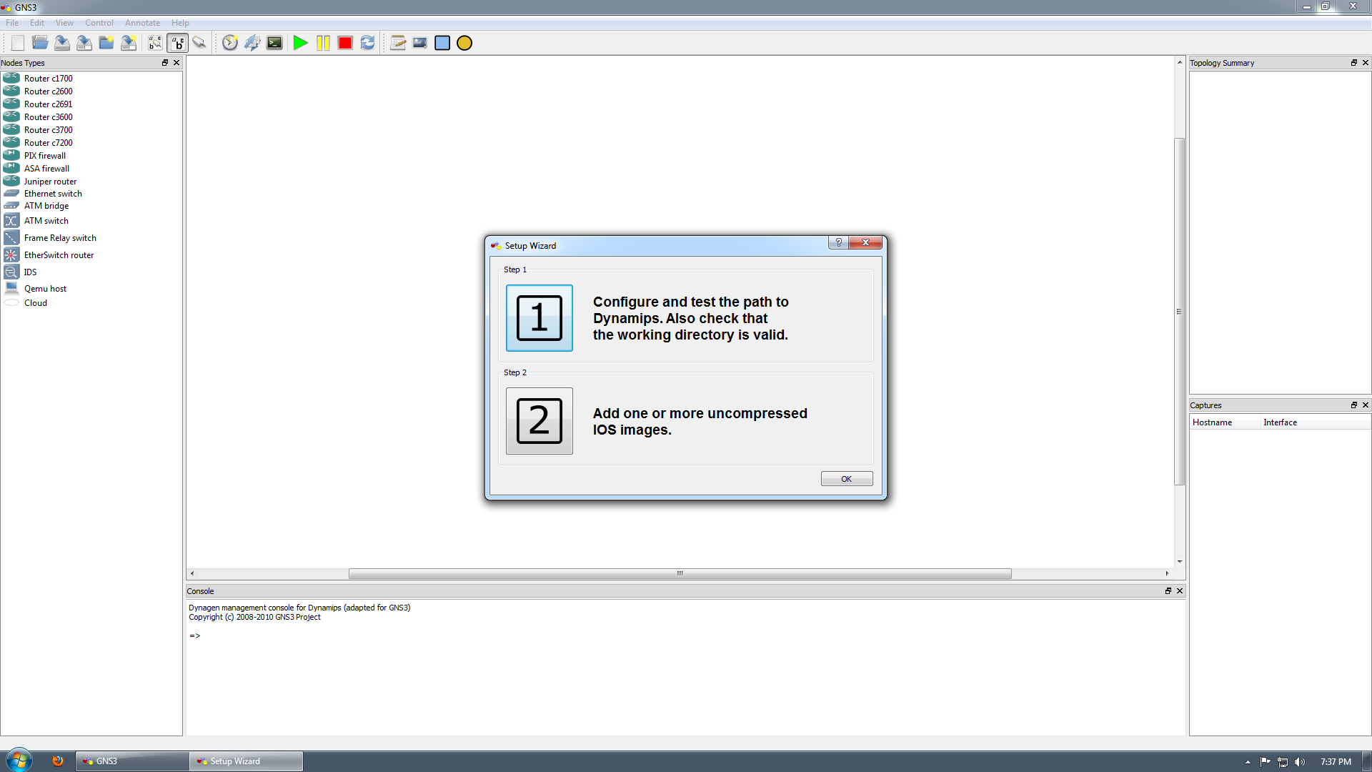This screenshot has width=1372, height=772.
Task: Click the New project folder icon
Action: (x=106, y=43)
